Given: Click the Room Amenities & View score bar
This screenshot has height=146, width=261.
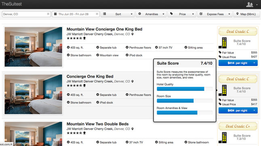Looking at the screenshot, I should [x=185, y=113].
